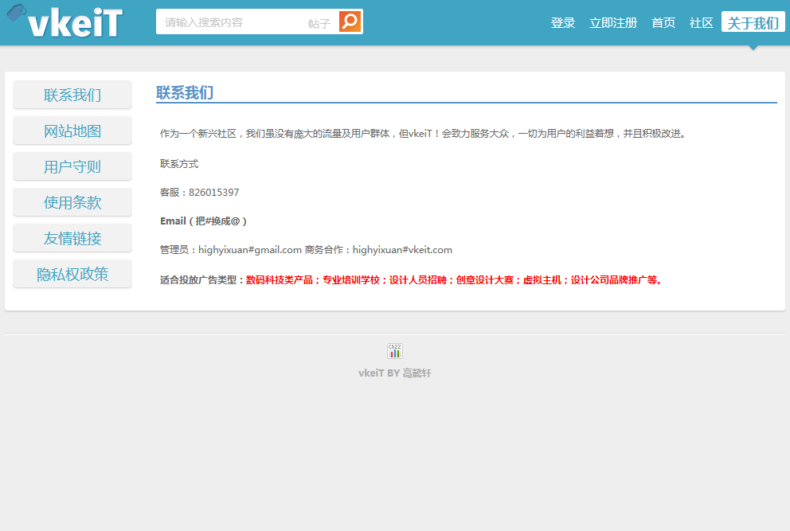This screenshot has width=790, height=531.
Task: Click the vkeiT logo
Action: (65, 21)
